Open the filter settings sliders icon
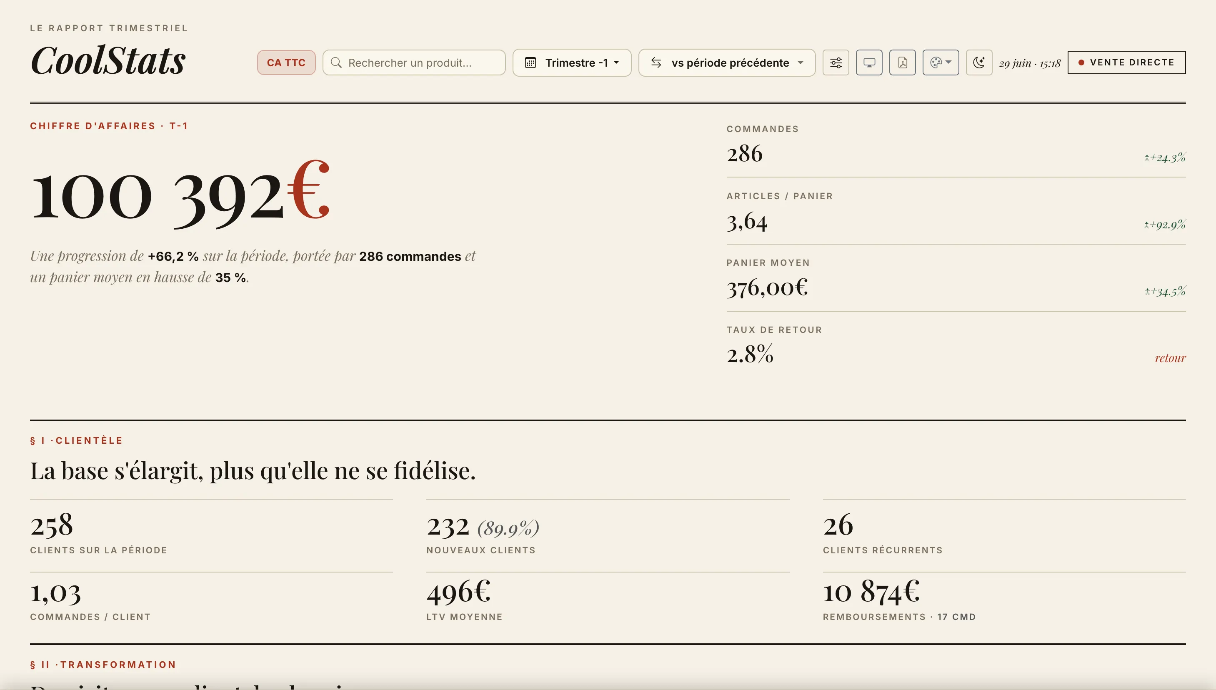Viewport: 1216px width, 690px height. tap(836, 62)
